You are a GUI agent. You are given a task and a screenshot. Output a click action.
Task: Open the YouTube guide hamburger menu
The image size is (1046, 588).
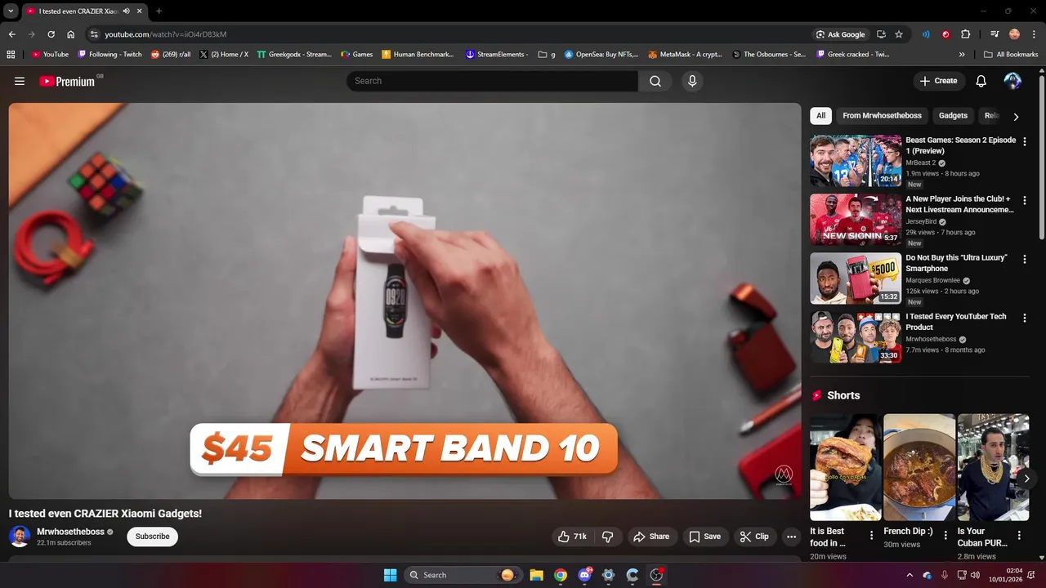(x=20, y=81)
